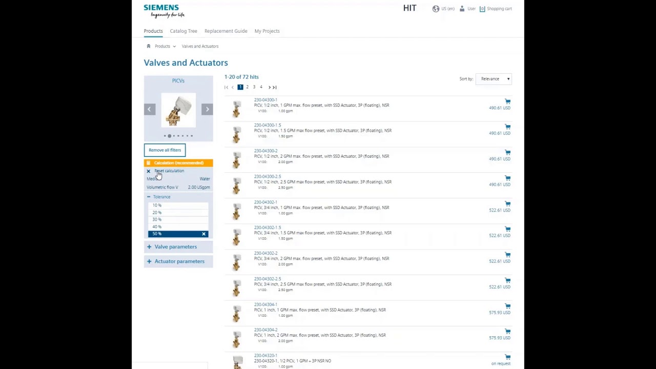
Task: Click the Siemens logo
Action: point(164,11)
